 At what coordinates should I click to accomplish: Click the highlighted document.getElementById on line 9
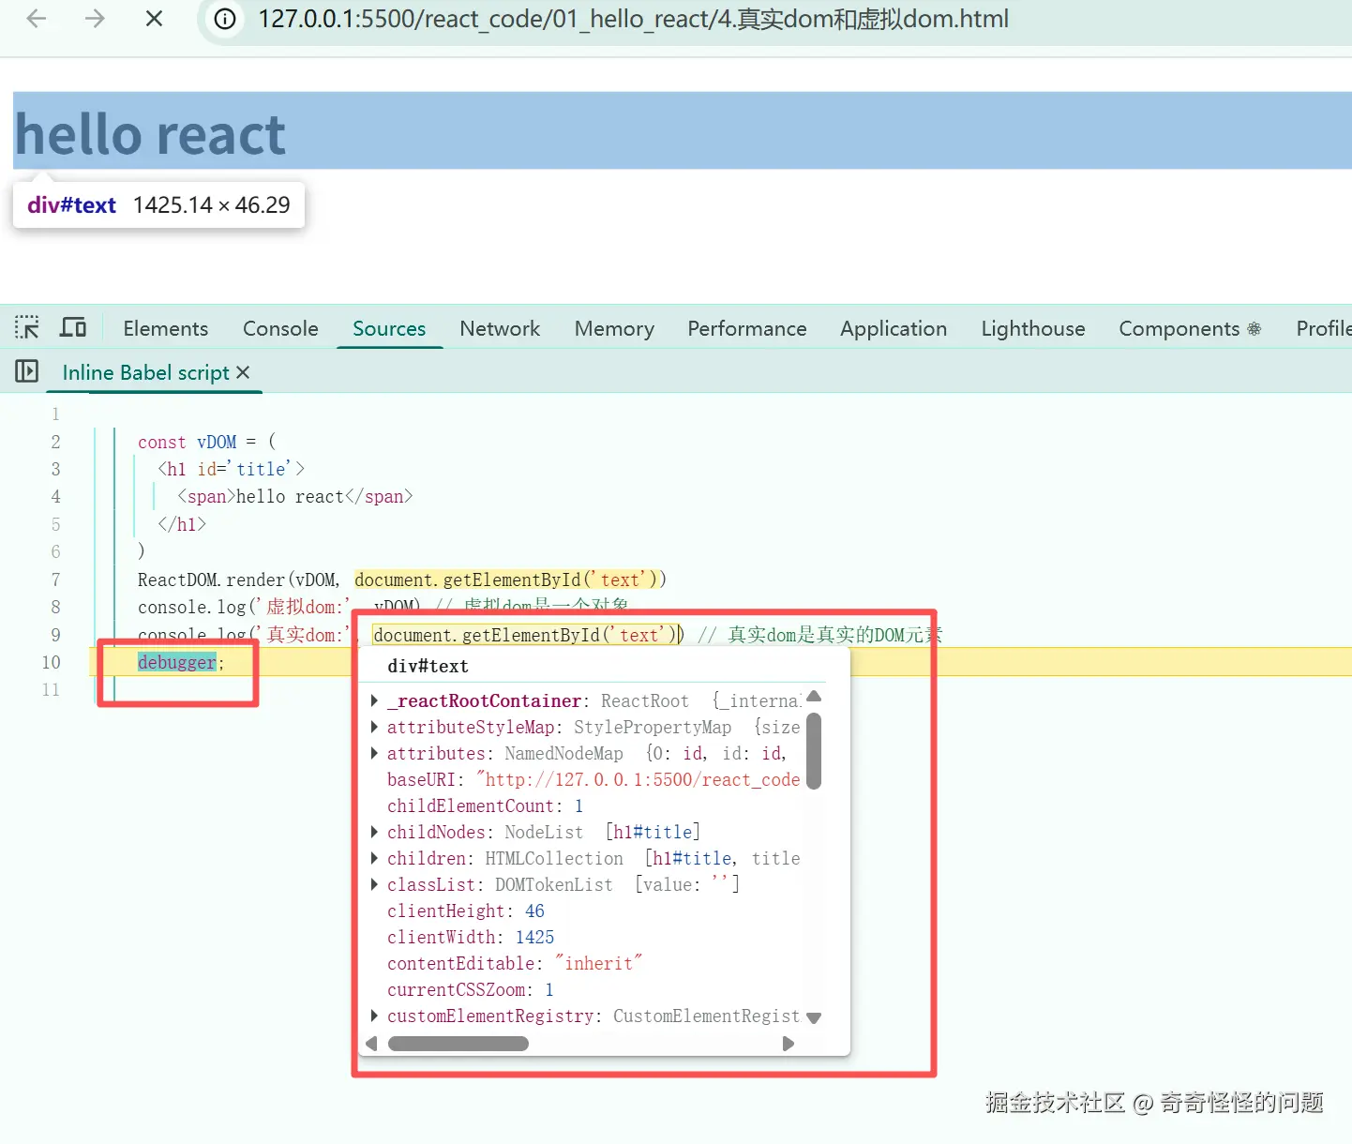[527, 635]
